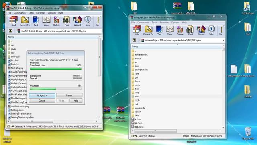The image size is (257, 145).
Task: Select javax folder in GuiAPI window
Action: (12, 49)
